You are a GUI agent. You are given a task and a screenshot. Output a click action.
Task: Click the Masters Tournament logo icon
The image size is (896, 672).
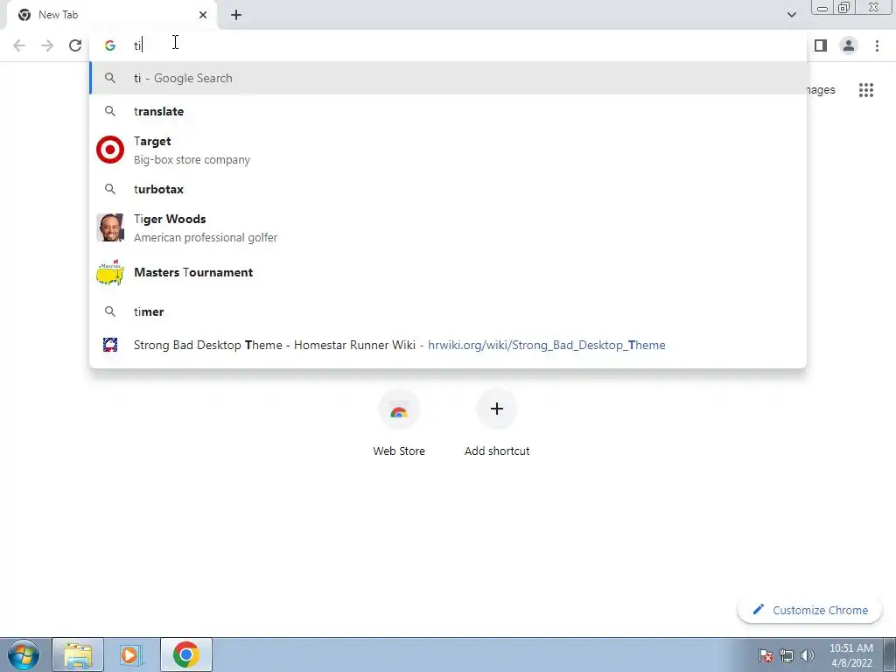coord(110,273)
